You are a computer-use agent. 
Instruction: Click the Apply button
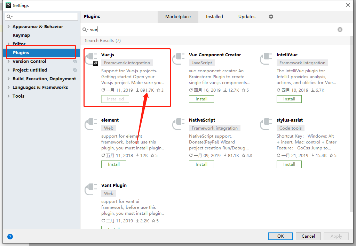tap(336, 236)
